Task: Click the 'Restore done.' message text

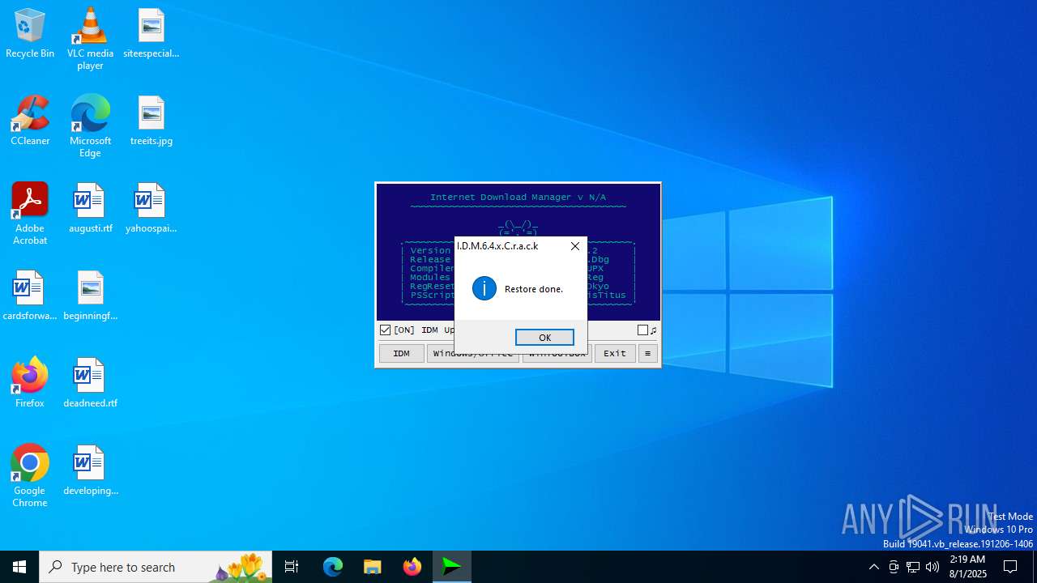Action: point(533,289)
